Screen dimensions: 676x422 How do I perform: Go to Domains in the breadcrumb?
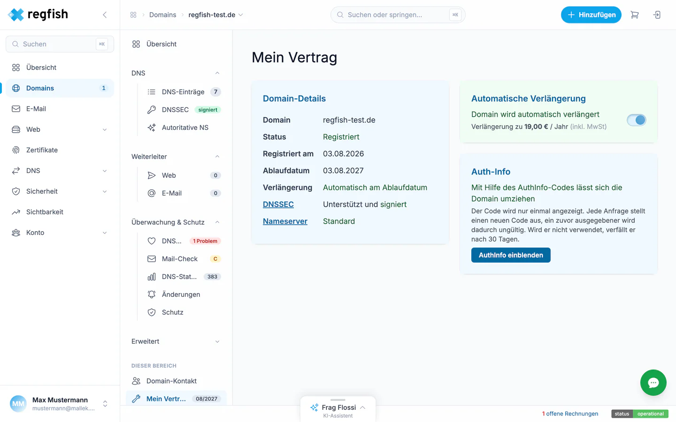pyautogui.click(x=163, y=15)
